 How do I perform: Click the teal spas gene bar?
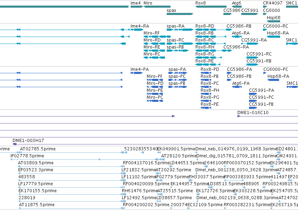click(180, 14)
